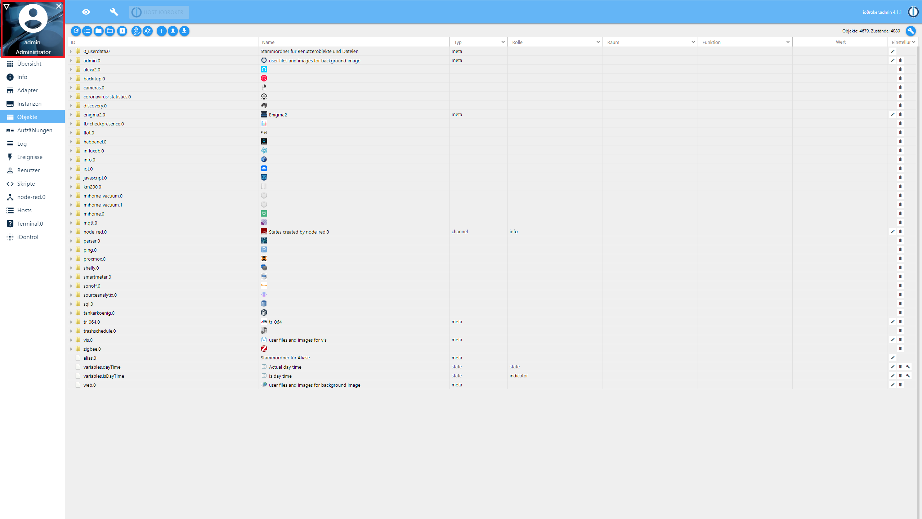Image resolution: width=922 pixels, height=519 pixels.
Task: Open Instanzen in the sidebar menu
Action: pos(29,104)
